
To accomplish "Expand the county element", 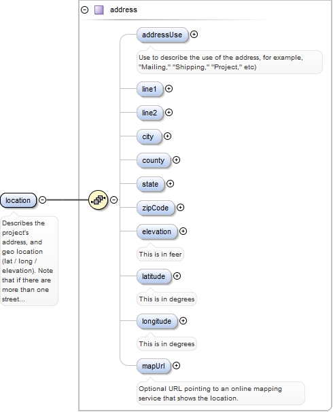I will 176,160.
